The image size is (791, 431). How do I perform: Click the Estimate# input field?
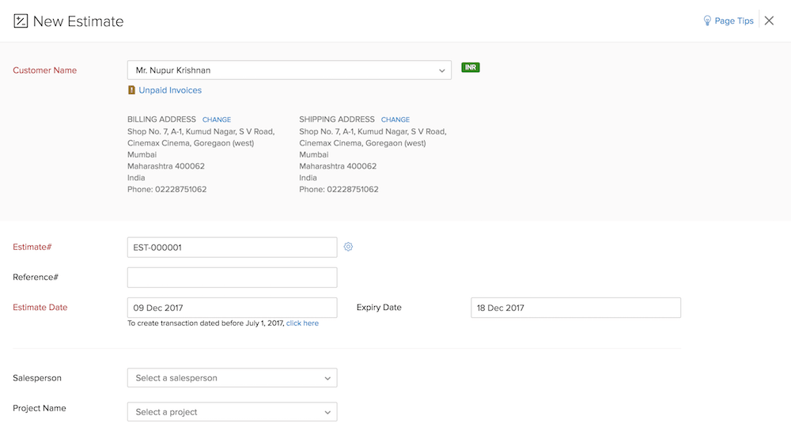232,248
